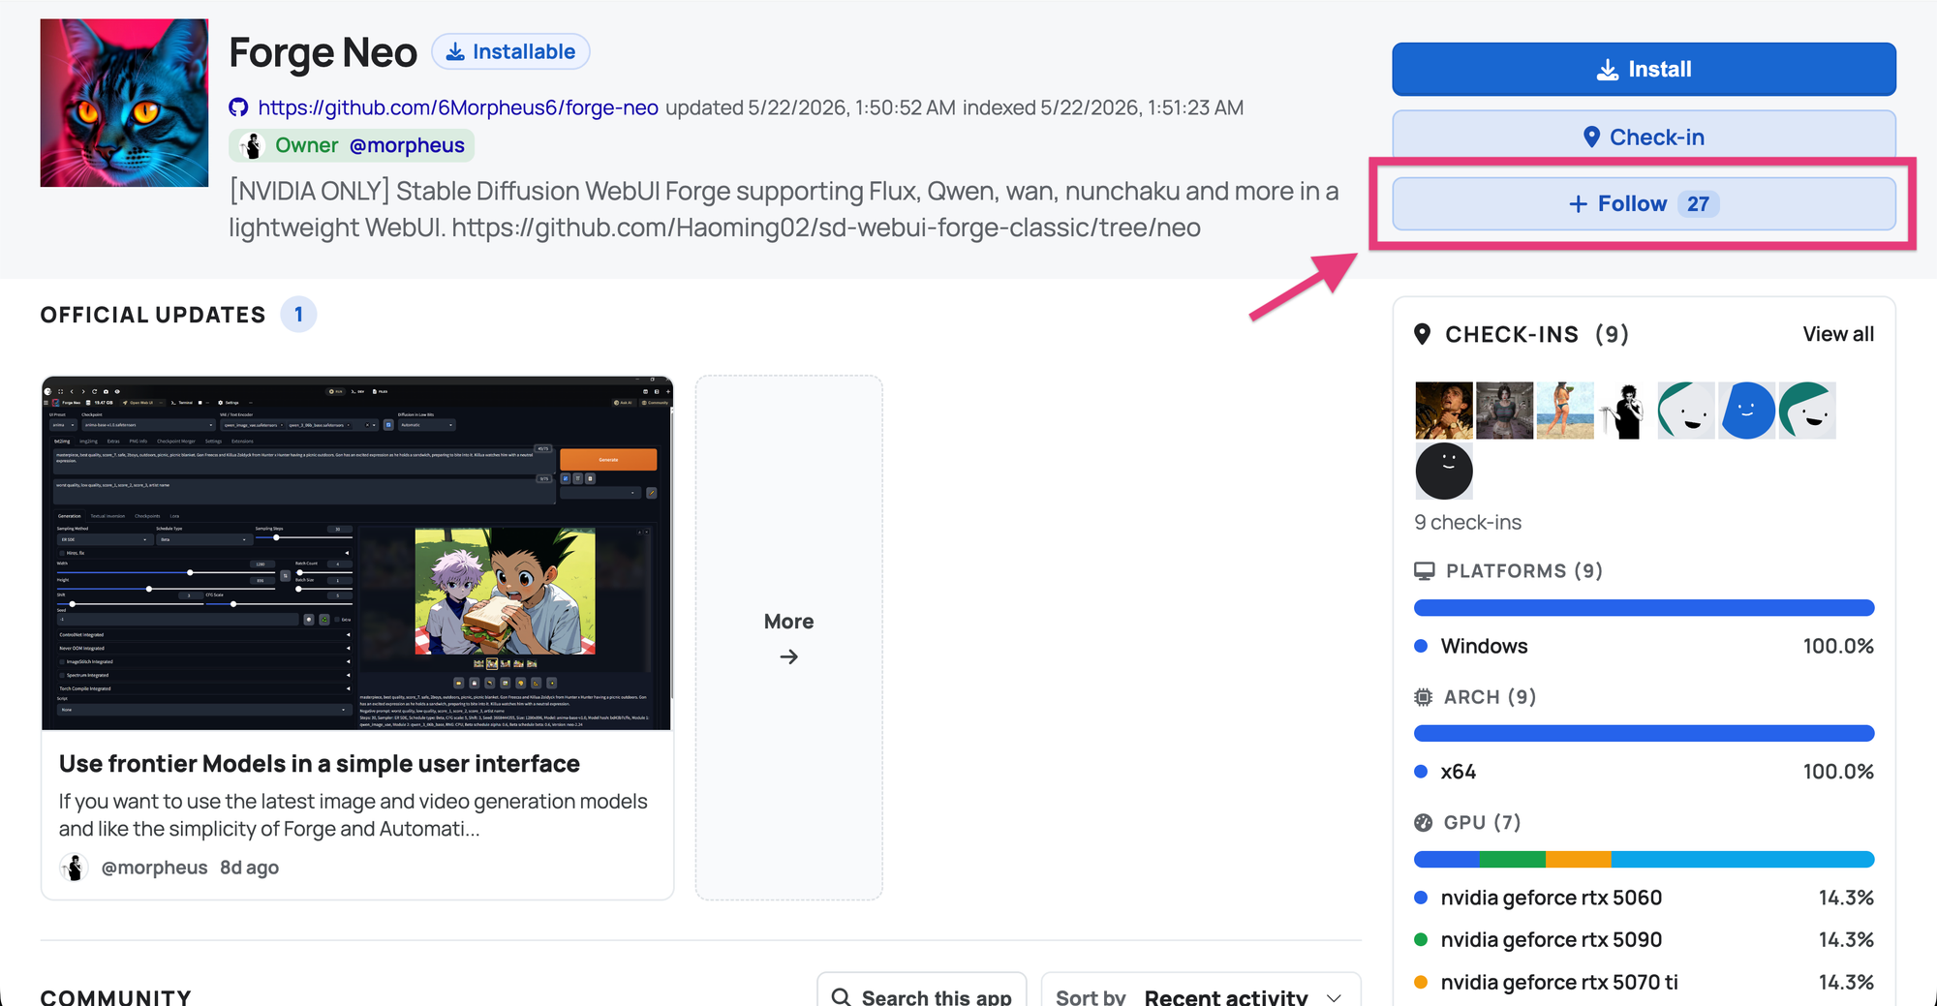
Task: Click the plus icon on Follow button
Action: (1579, 204)
